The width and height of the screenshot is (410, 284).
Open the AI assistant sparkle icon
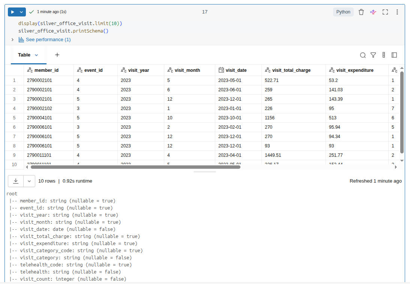click(373, 12)
